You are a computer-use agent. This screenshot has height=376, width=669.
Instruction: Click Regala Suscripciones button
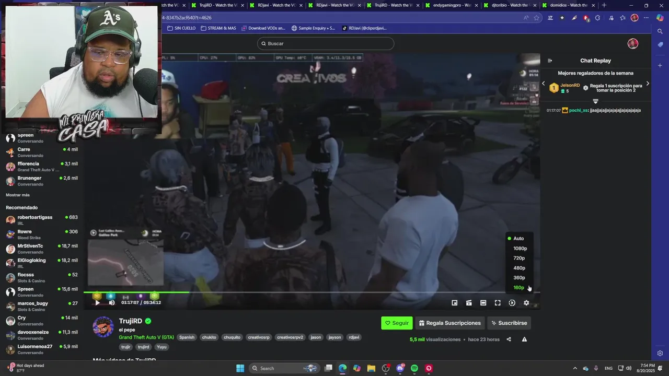click(449, 323)
